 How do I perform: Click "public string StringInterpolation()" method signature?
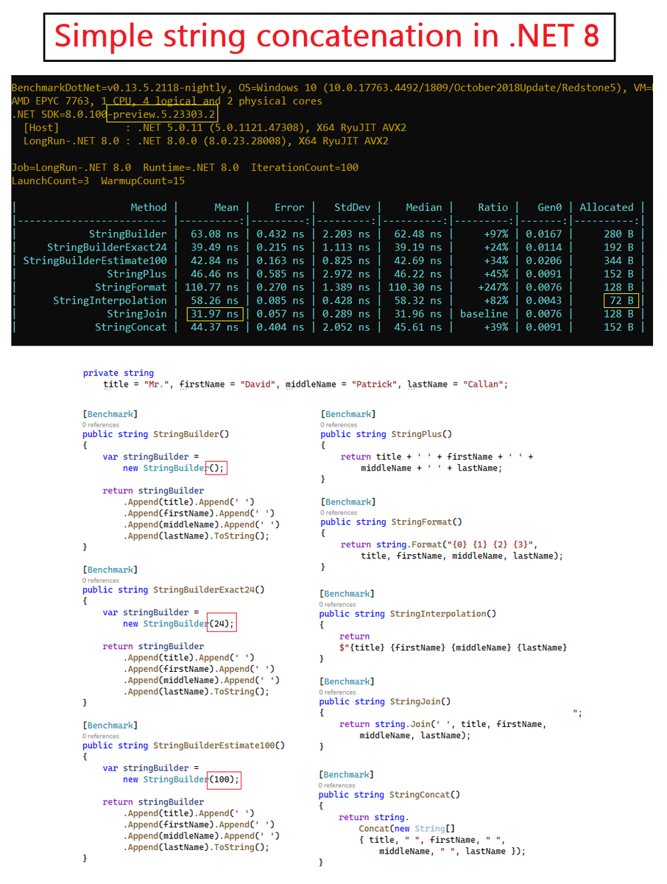pos(408,614)
